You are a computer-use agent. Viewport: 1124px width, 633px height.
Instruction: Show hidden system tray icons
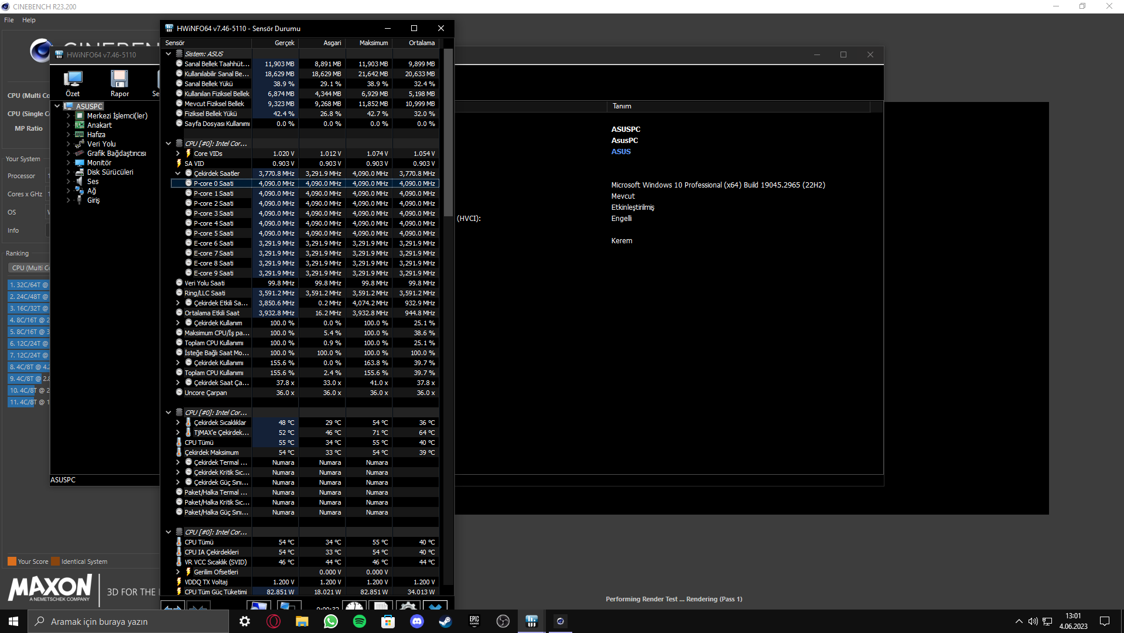pos(1019,621)
